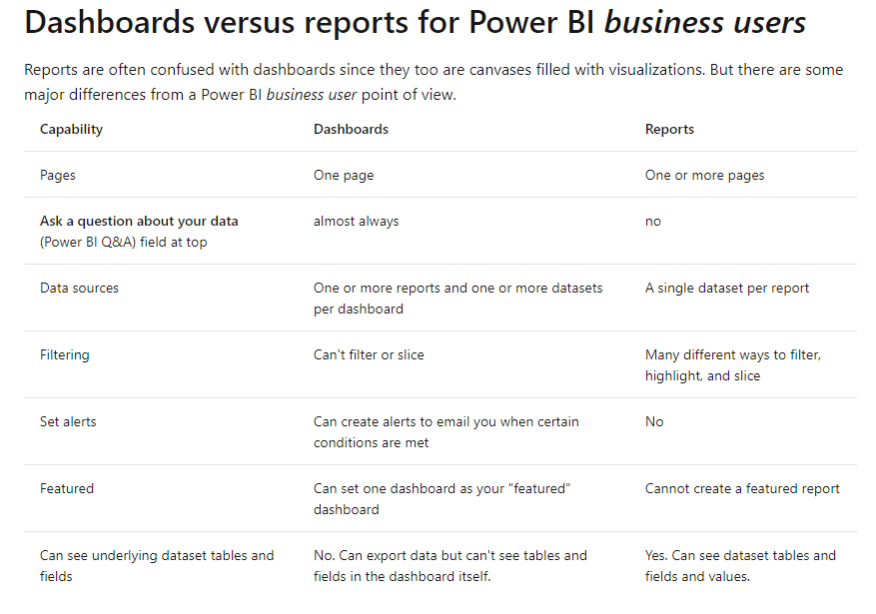Select the Set alerts row label
The height and width of the screenshot is (614, 876).
coord(68,422)
